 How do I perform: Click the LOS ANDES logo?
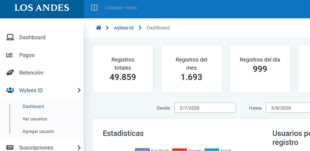(42, 8)
